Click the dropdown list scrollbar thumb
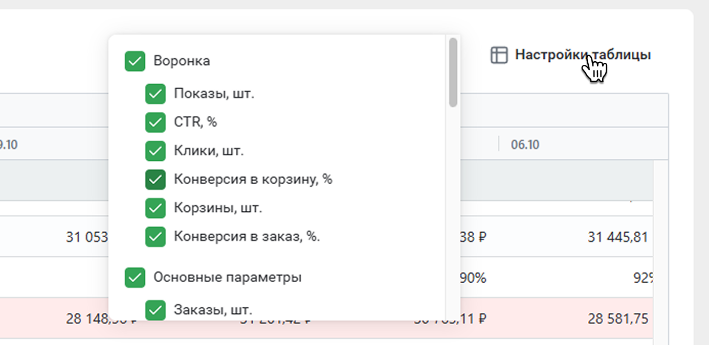709x345 pixels. click(453, 71)
